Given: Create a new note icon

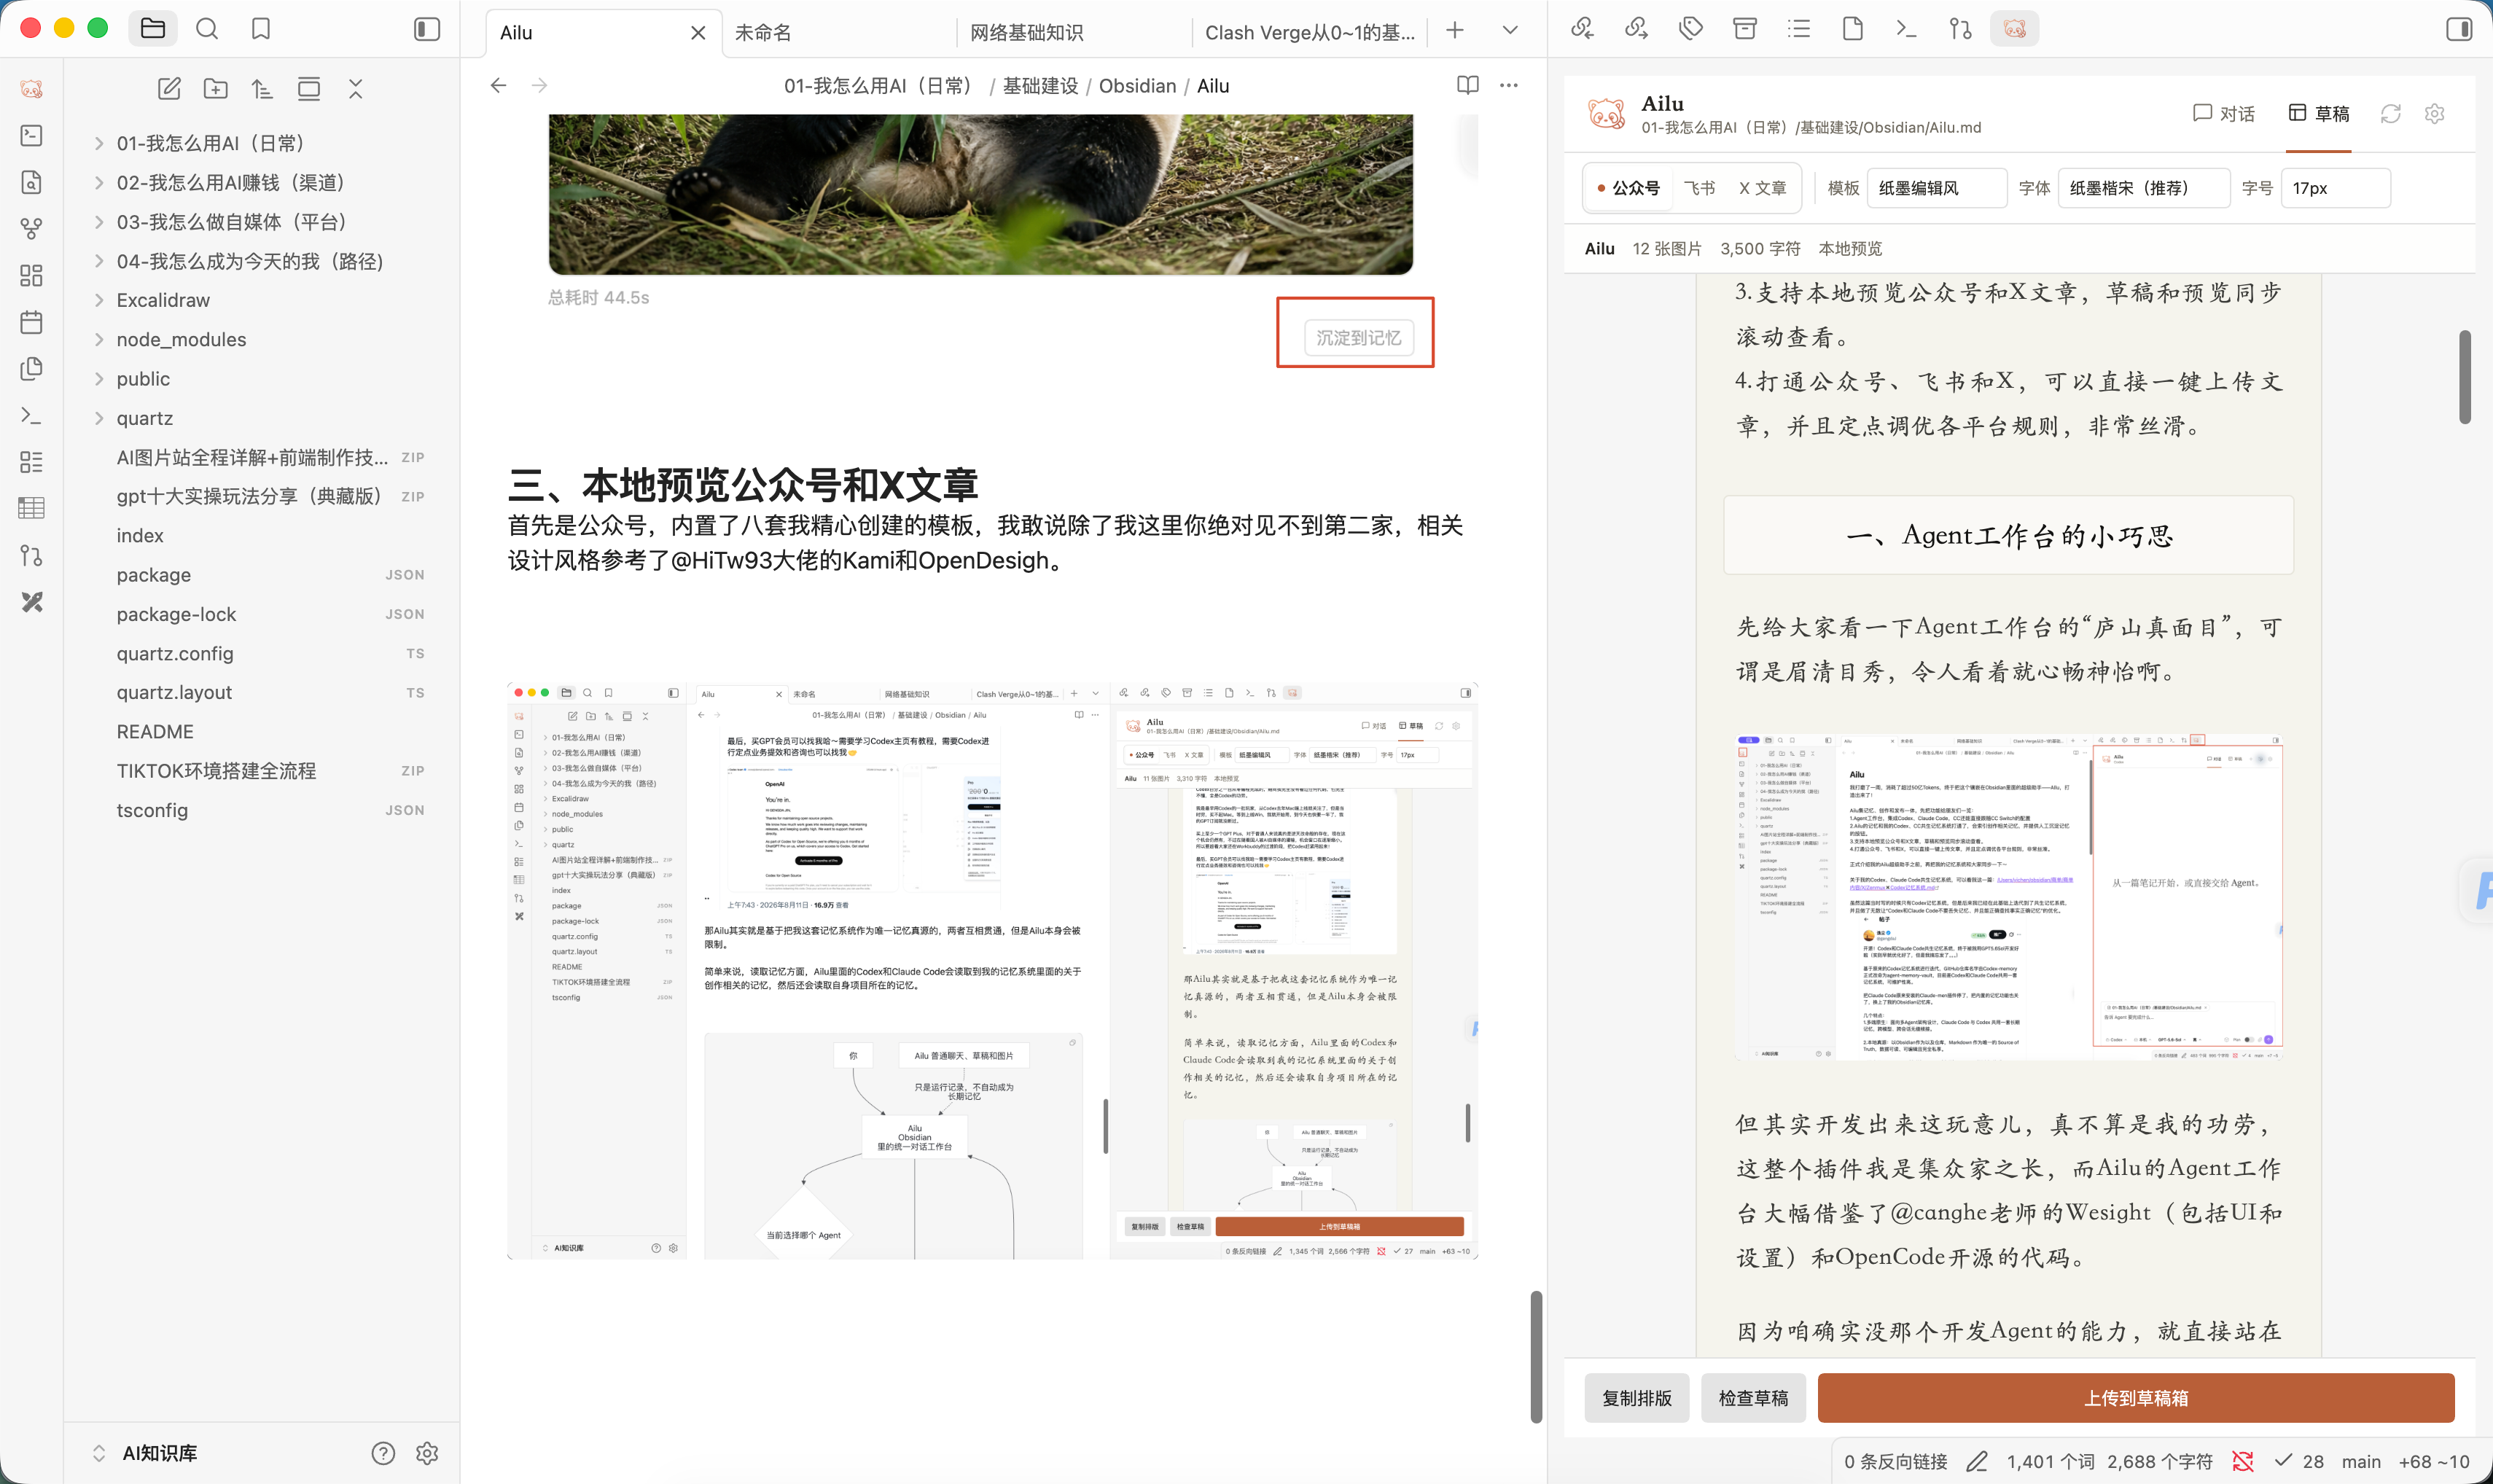Looking at the screenshot, I should pyautogui.click(x=169, y=89).
